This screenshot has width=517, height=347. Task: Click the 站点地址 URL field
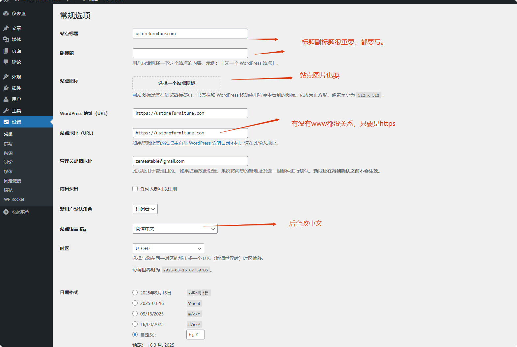[190, 133]
